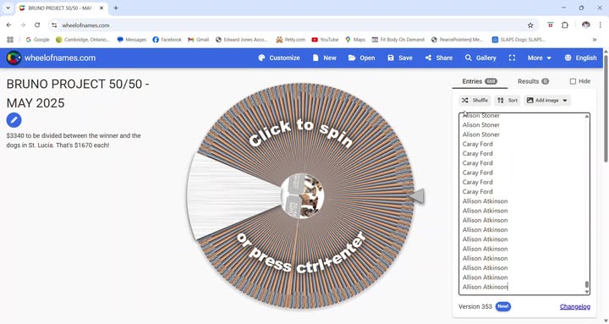Shuffle the entries list

click(475, 100)
